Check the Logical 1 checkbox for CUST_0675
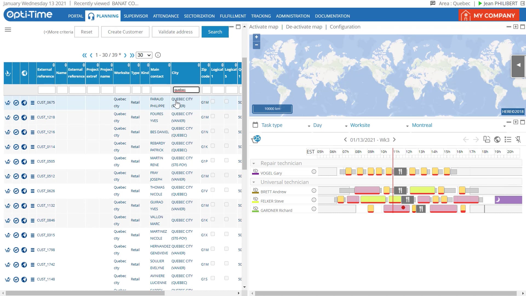Screen dimensions: 526x296 [213, 101]
